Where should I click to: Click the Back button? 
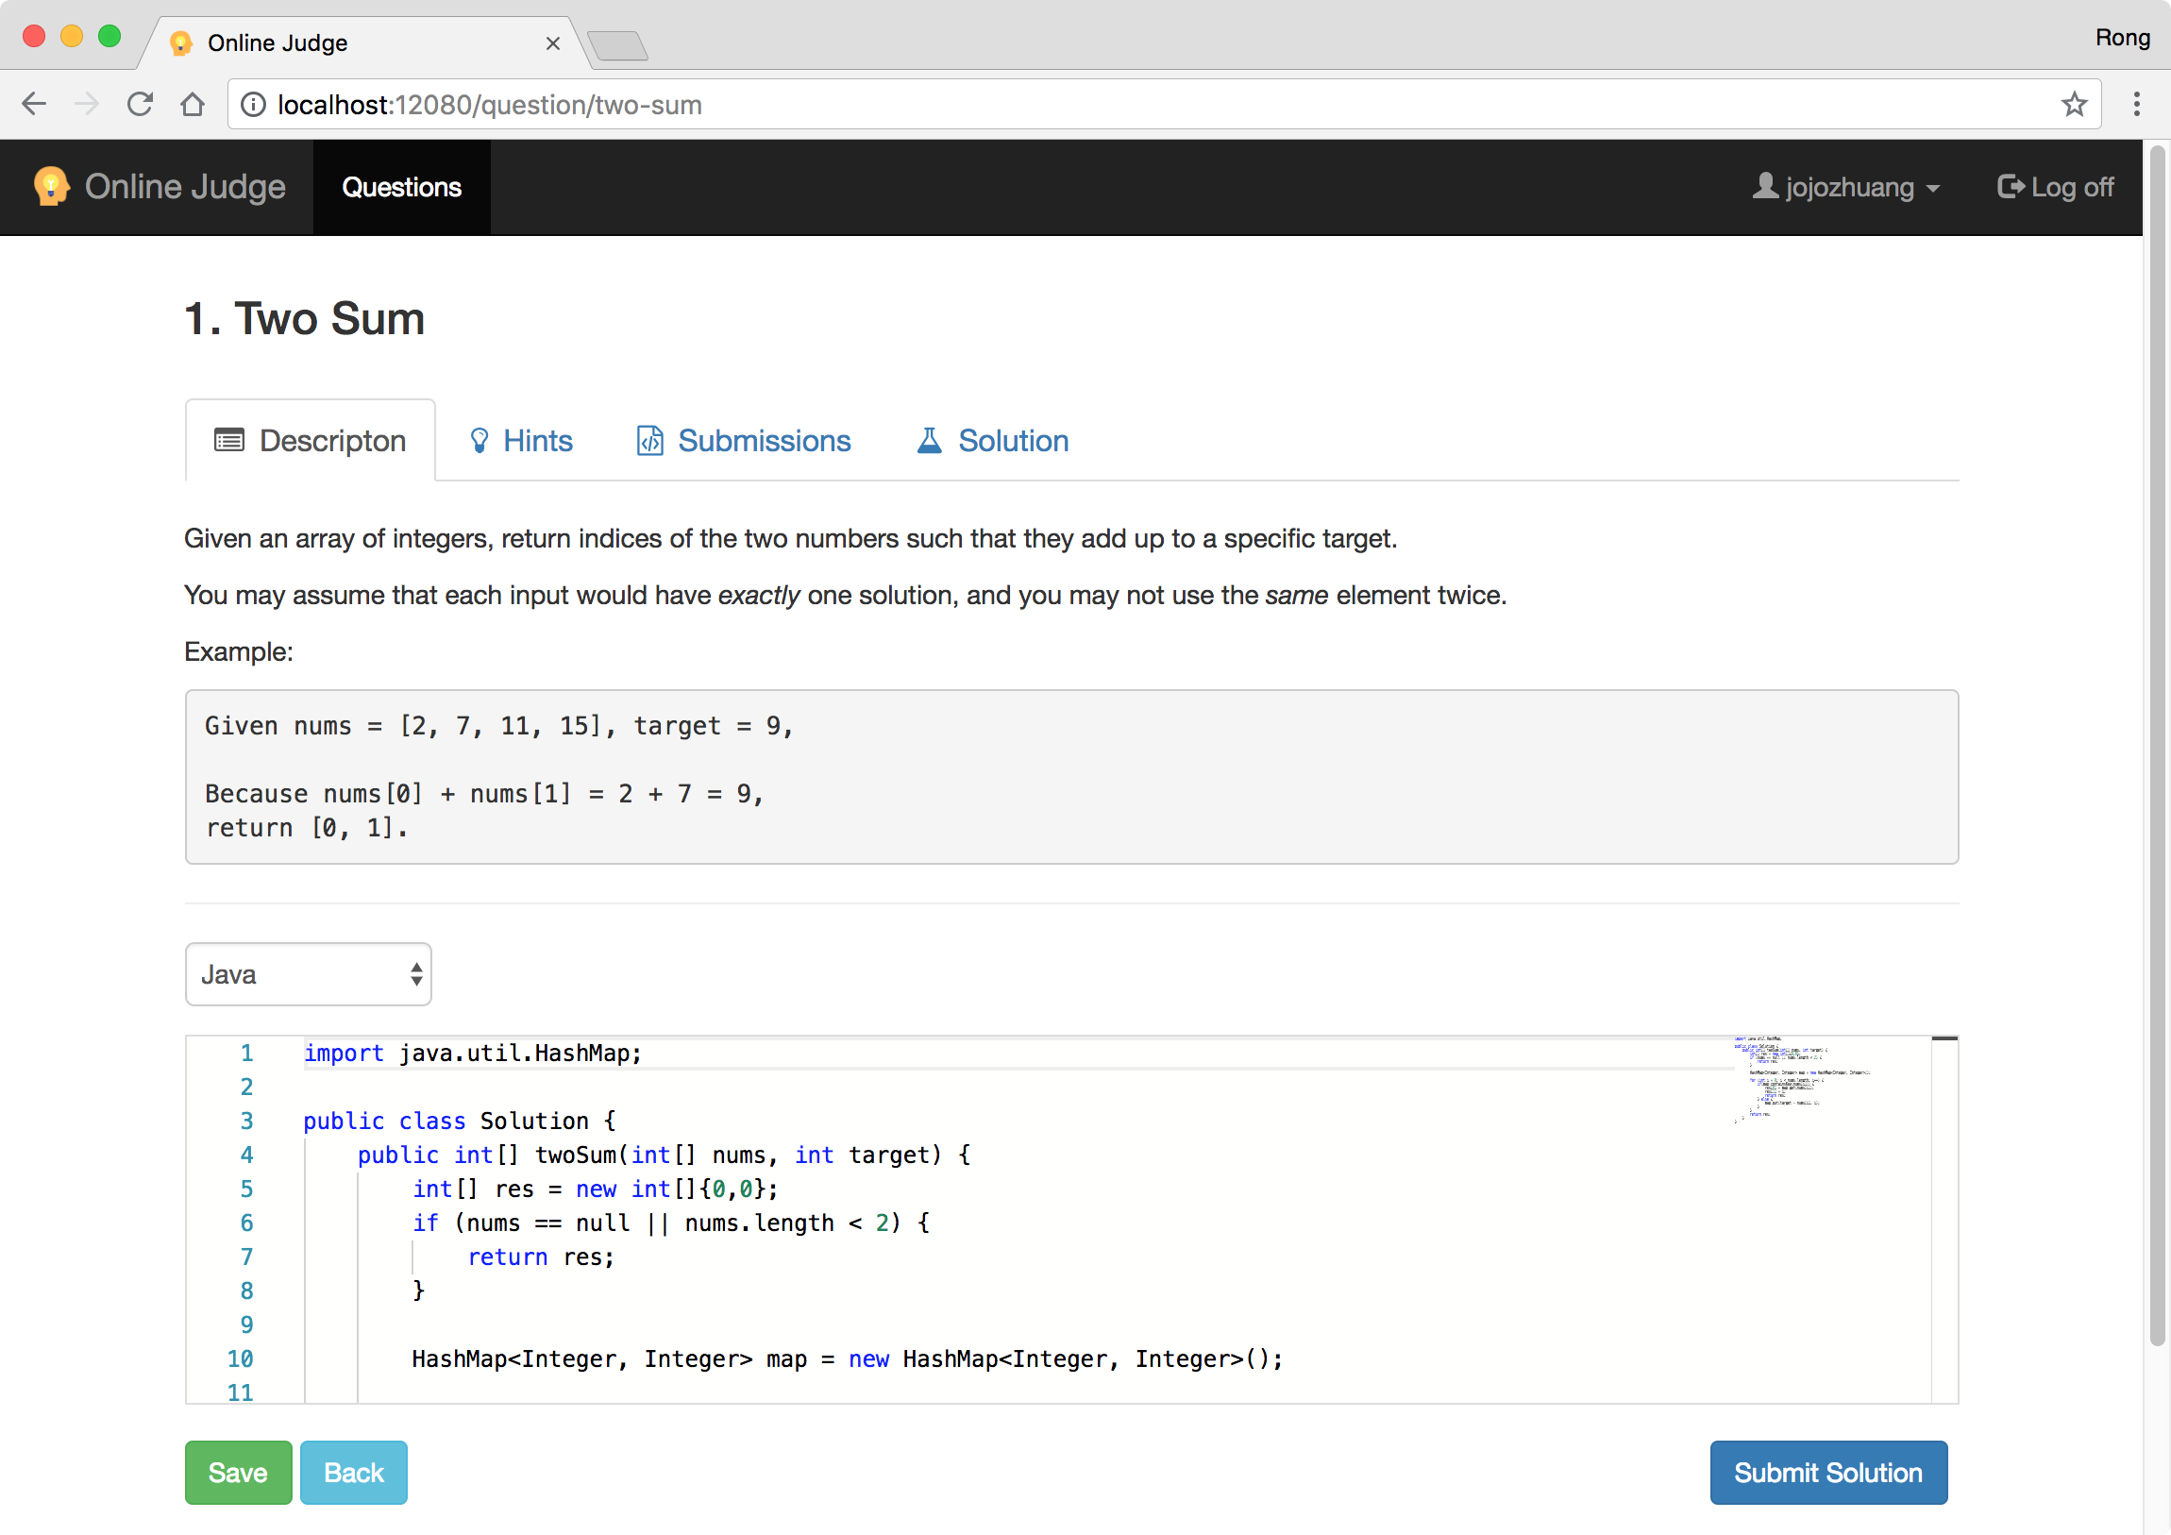[354, 1473]
